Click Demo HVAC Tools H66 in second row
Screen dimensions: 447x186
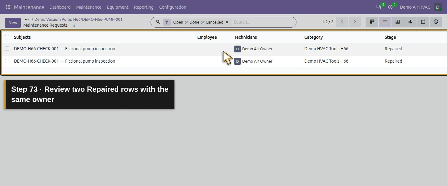[326, 61]
